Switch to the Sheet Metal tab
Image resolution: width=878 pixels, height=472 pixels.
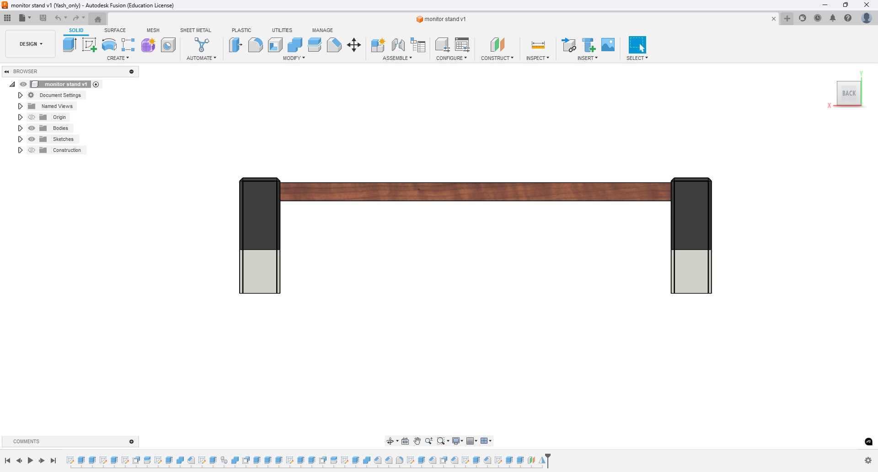click(195, 30)
